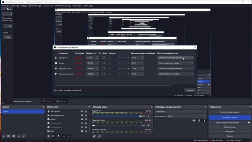Enable Mono for Звук раб. стола row
The width and height of the screenshot is (252, 142).
[x=104, y=68]
